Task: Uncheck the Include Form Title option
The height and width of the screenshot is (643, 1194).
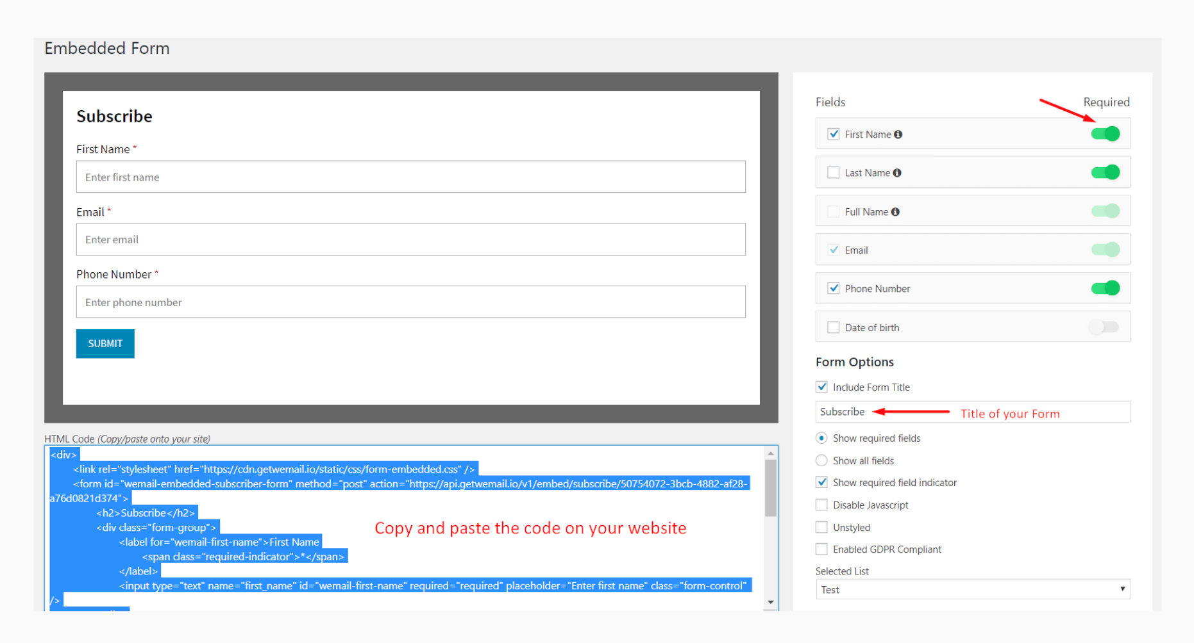Action: (821, 386)
